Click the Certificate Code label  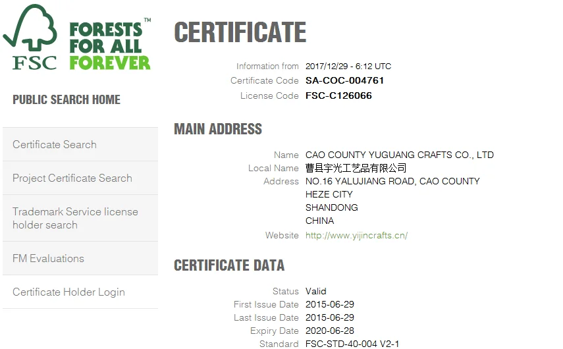265,81
